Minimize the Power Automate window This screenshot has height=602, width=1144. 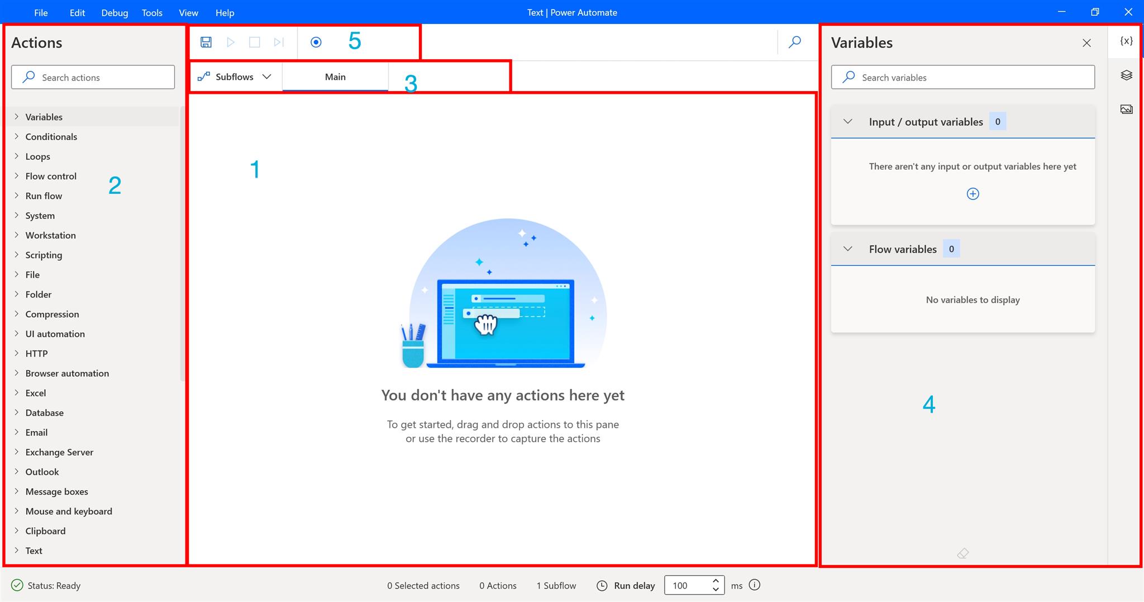click(1061, 12)
